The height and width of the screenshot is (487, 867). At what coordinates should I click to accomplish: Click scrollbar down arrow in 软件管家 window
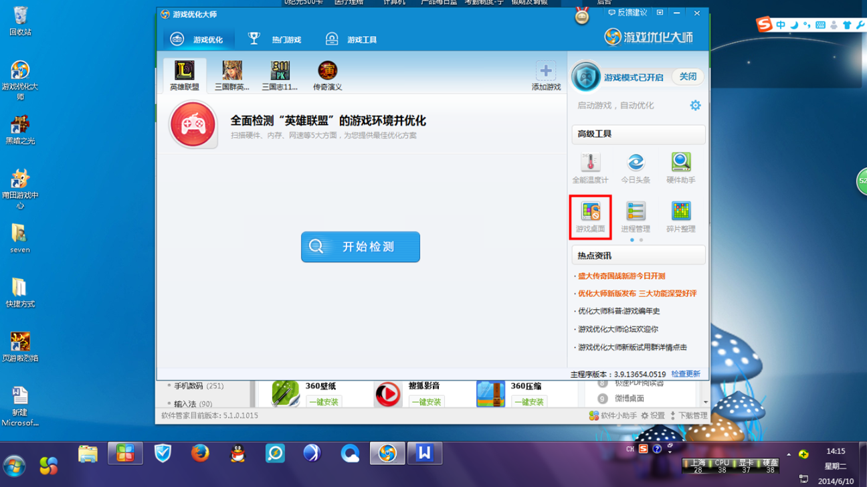(705, 402)
